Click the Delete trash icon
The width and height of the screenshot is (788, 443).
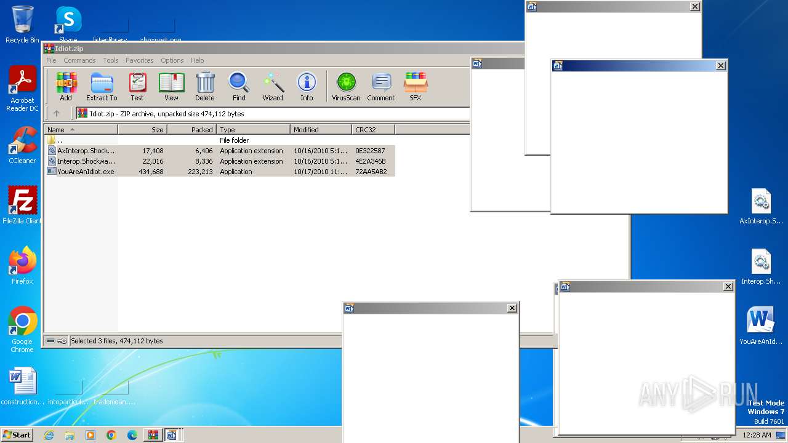tap(205, 86)
